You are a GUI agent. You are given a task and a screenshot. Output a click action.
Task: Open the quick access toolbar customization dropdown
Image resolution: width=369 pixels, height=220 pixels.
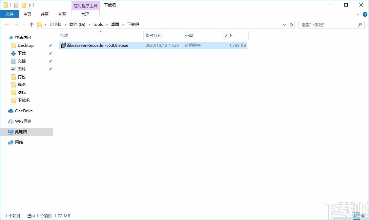30,5
